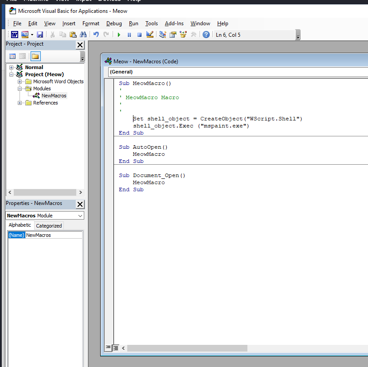Click the Document_Open sub declaration line

coord(152,175)
